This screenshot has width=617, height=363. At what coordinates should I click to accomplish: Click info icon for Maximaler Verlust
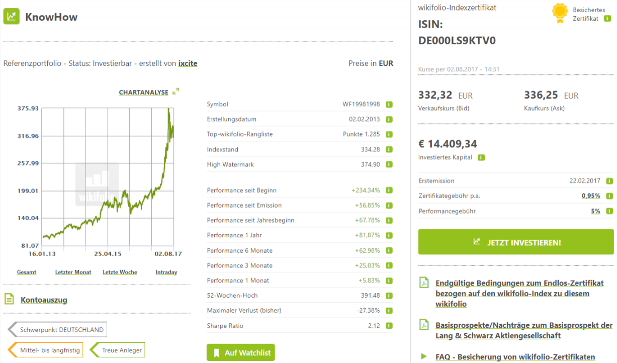tap(389, 311)
